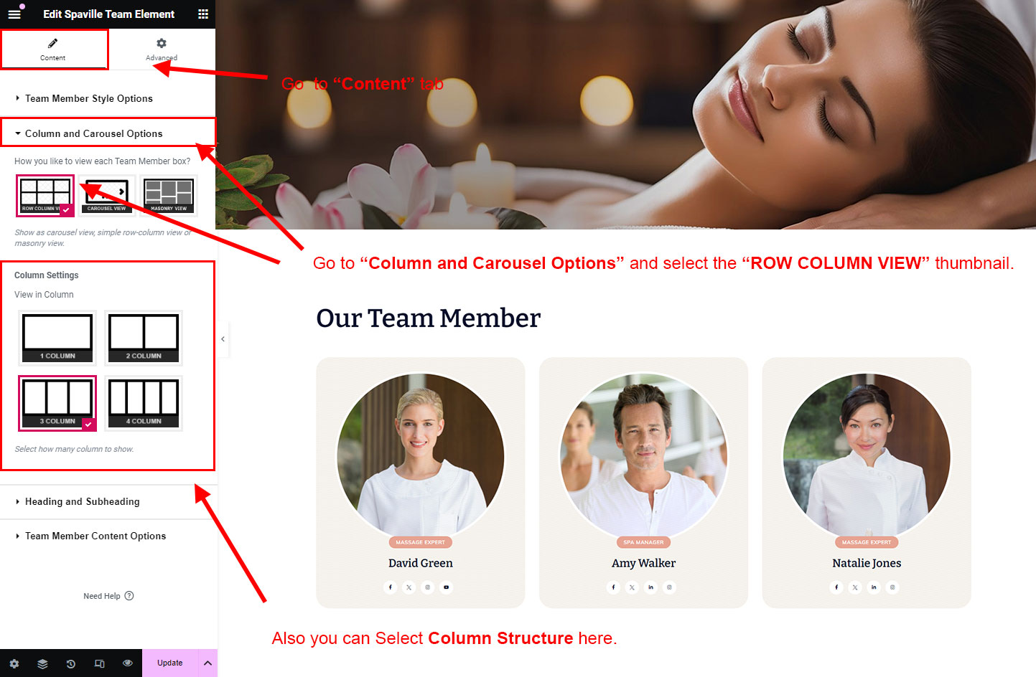Viewport: 1036px width, 677px height.
Task: Open page settings gear in bottom bar
Action: click(14, 663)
